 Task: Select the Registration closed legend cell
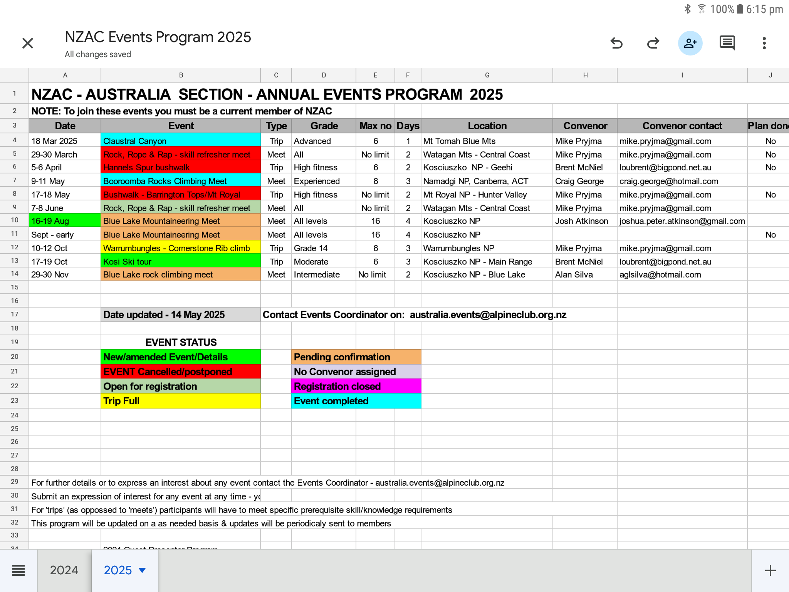tap(356, 386)
